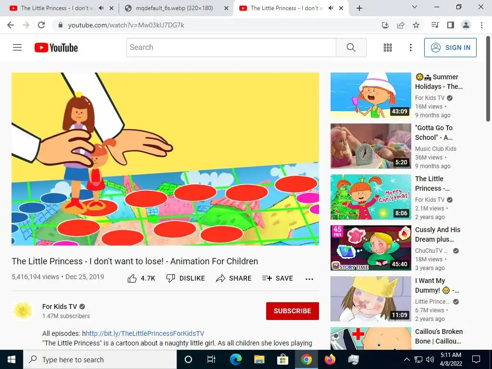Image resolution: width=492 pixels, height=369 pixels.
Task: Open the For Kids TV channel name
Action: tap(59, 307)
